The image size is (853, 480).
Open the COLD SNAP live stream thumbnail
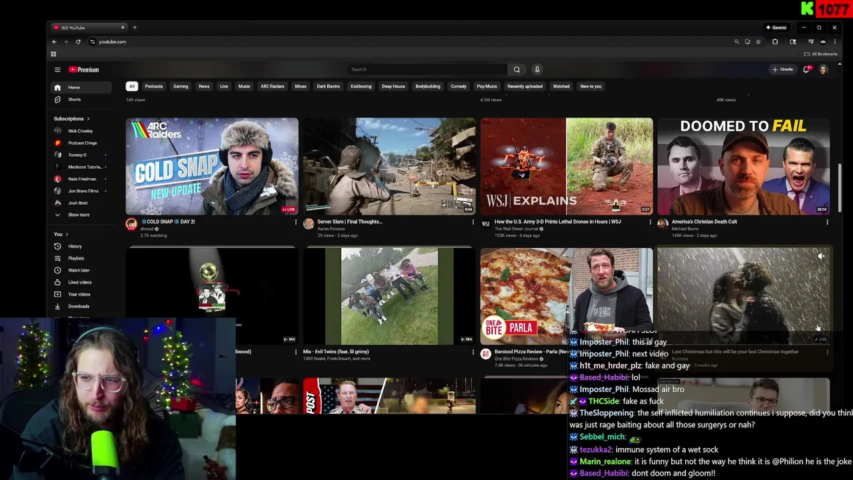[212, 166]
